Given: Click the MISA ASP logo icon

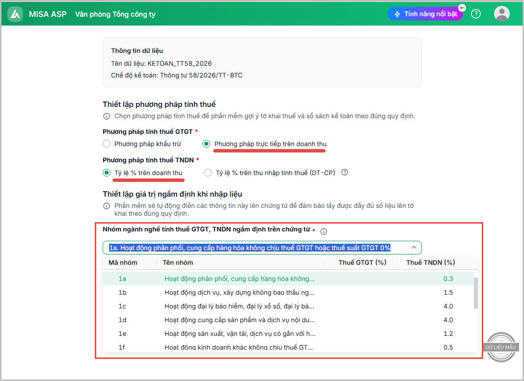Looking at the screenshot, I should click(x=15, y=14).
